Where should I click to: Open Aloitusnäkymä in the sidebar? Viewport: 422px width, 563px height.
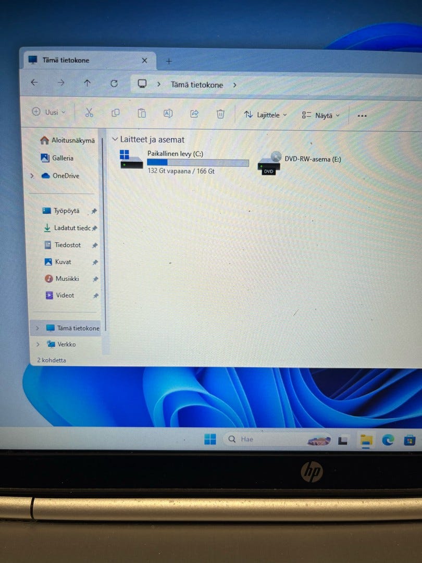point(67,140)
